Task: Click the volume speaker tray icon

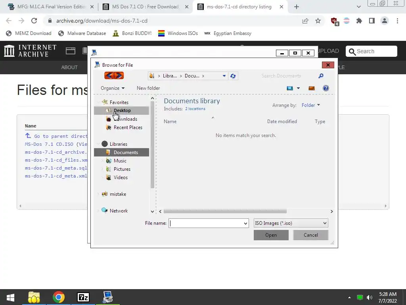Action: (x=369, y=297)
